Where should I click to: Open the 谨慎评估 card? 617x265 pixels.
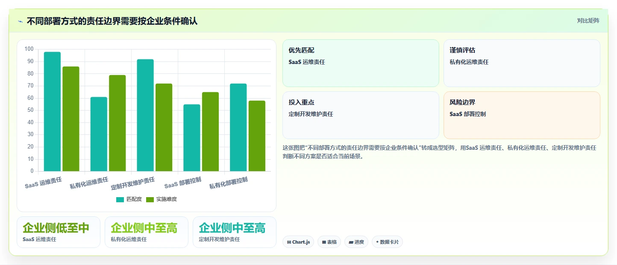pyautogui.click(x=522, y=63)
